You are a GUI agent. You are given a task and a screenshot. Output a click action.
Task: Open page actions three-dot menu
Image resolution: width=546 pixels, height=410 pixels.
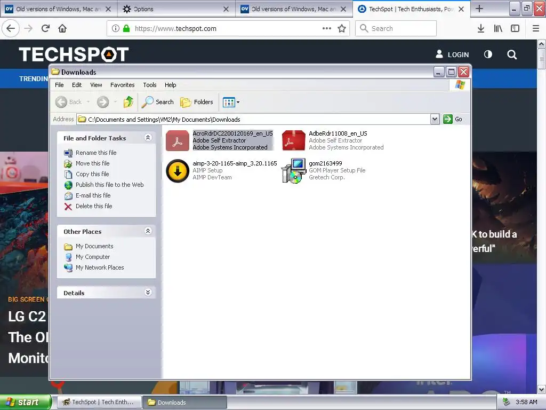point(327,29)
